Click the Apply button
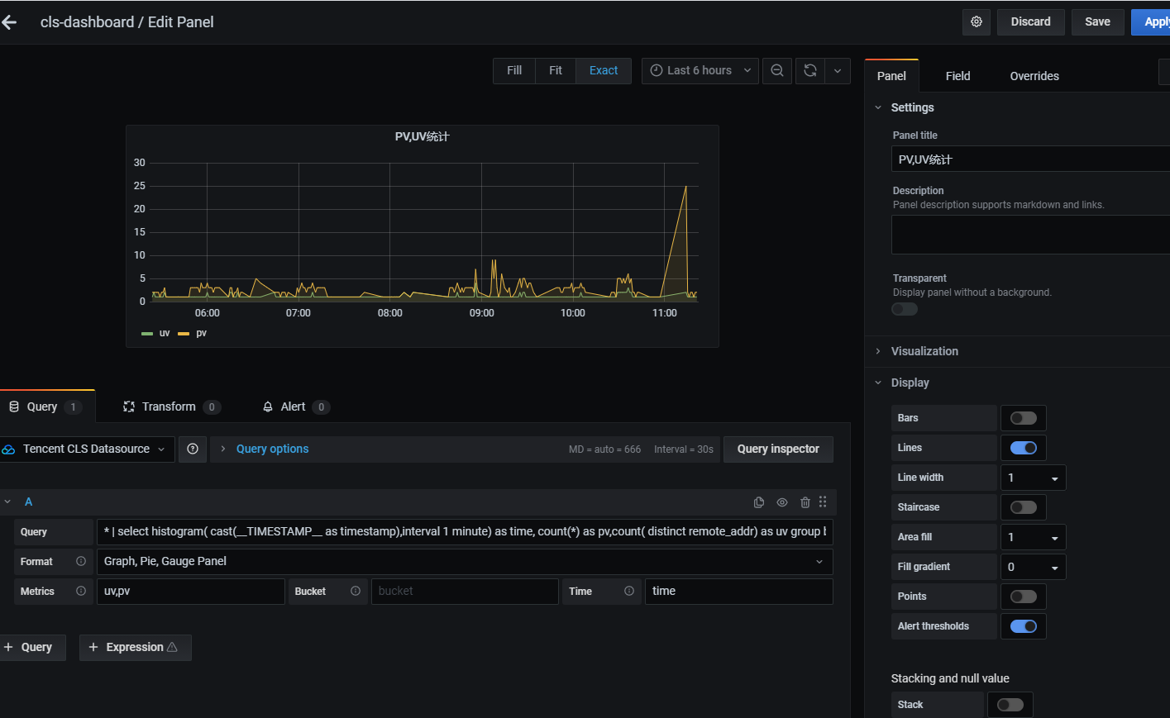Viewport: 1170px width, 718px height. 1151,21
